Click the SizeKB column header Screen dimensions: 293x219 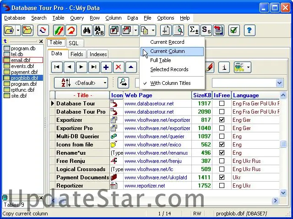click(202, 95)
